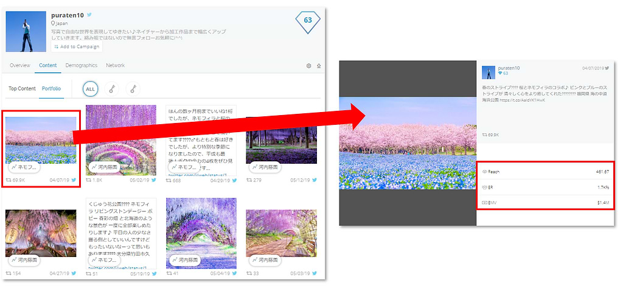This screenshot has width=623, height=288.
Task: Select the first key filter icon next to ALL
Action: (x=112, y=89)
